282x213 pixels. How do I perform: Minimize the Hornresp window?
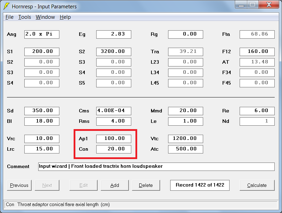(241, 5)
